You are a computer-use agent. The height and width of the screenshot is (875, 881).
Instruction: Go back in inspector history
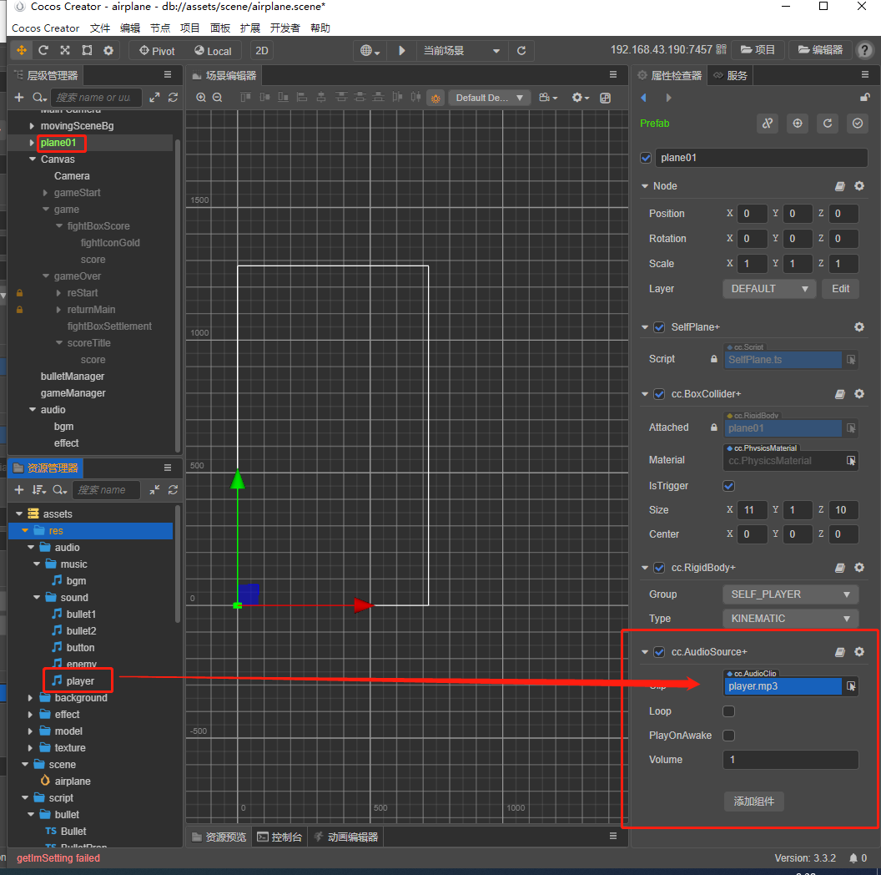[x=644, y=98]
